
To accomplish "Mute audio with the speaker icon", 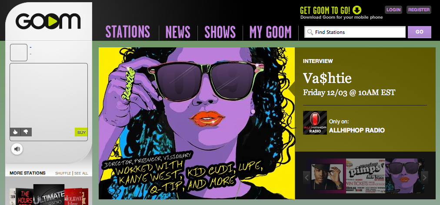I will click(17, 149).
